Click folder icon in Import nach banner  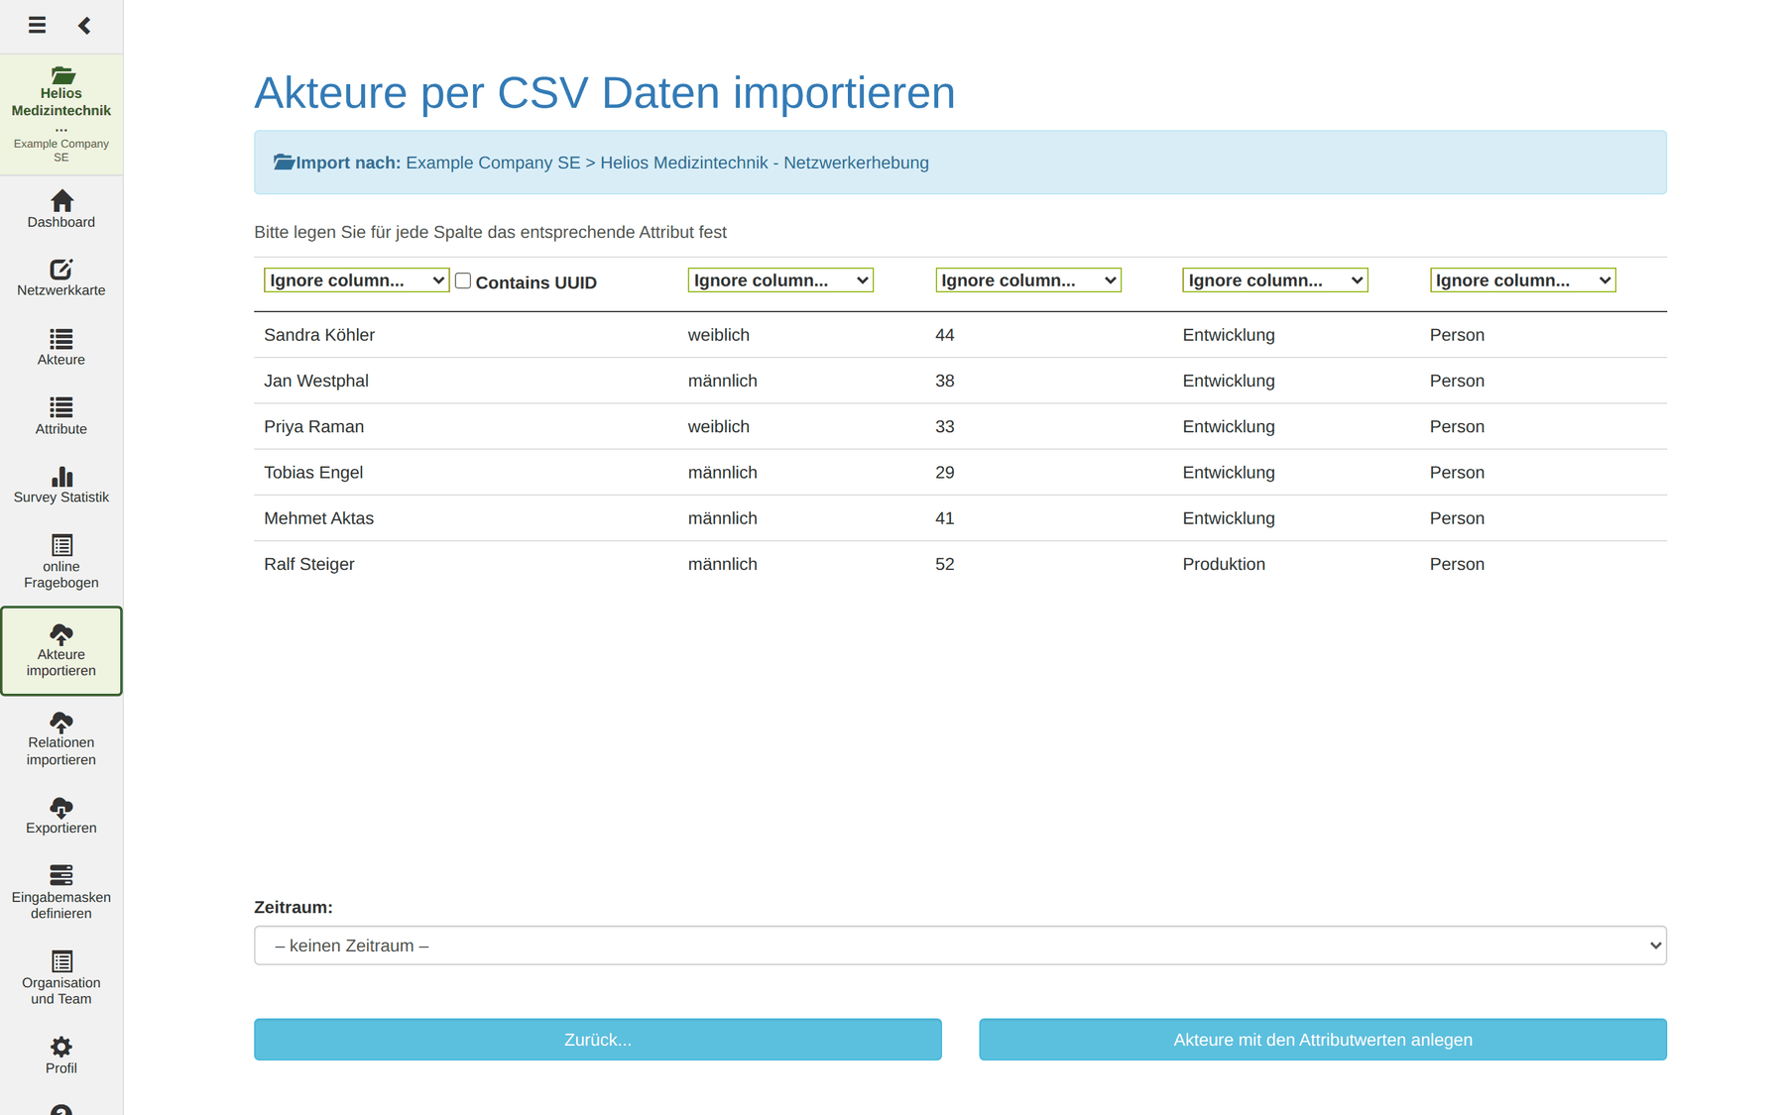(284, 162)
